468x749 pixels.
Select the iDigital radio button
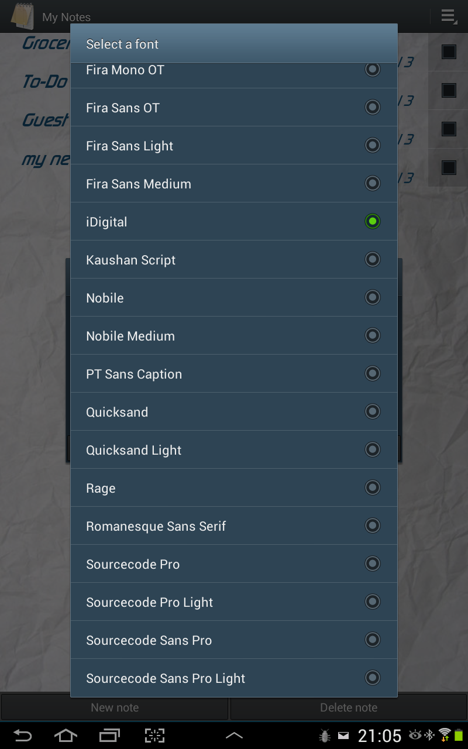pos(373,221)
